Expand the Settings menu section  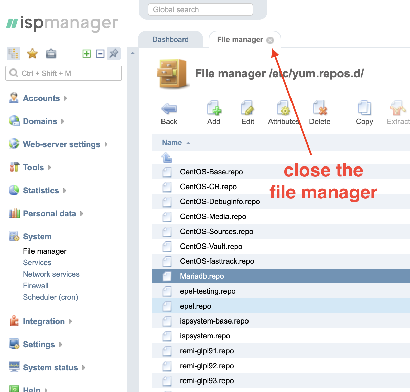tap(61, 345)
